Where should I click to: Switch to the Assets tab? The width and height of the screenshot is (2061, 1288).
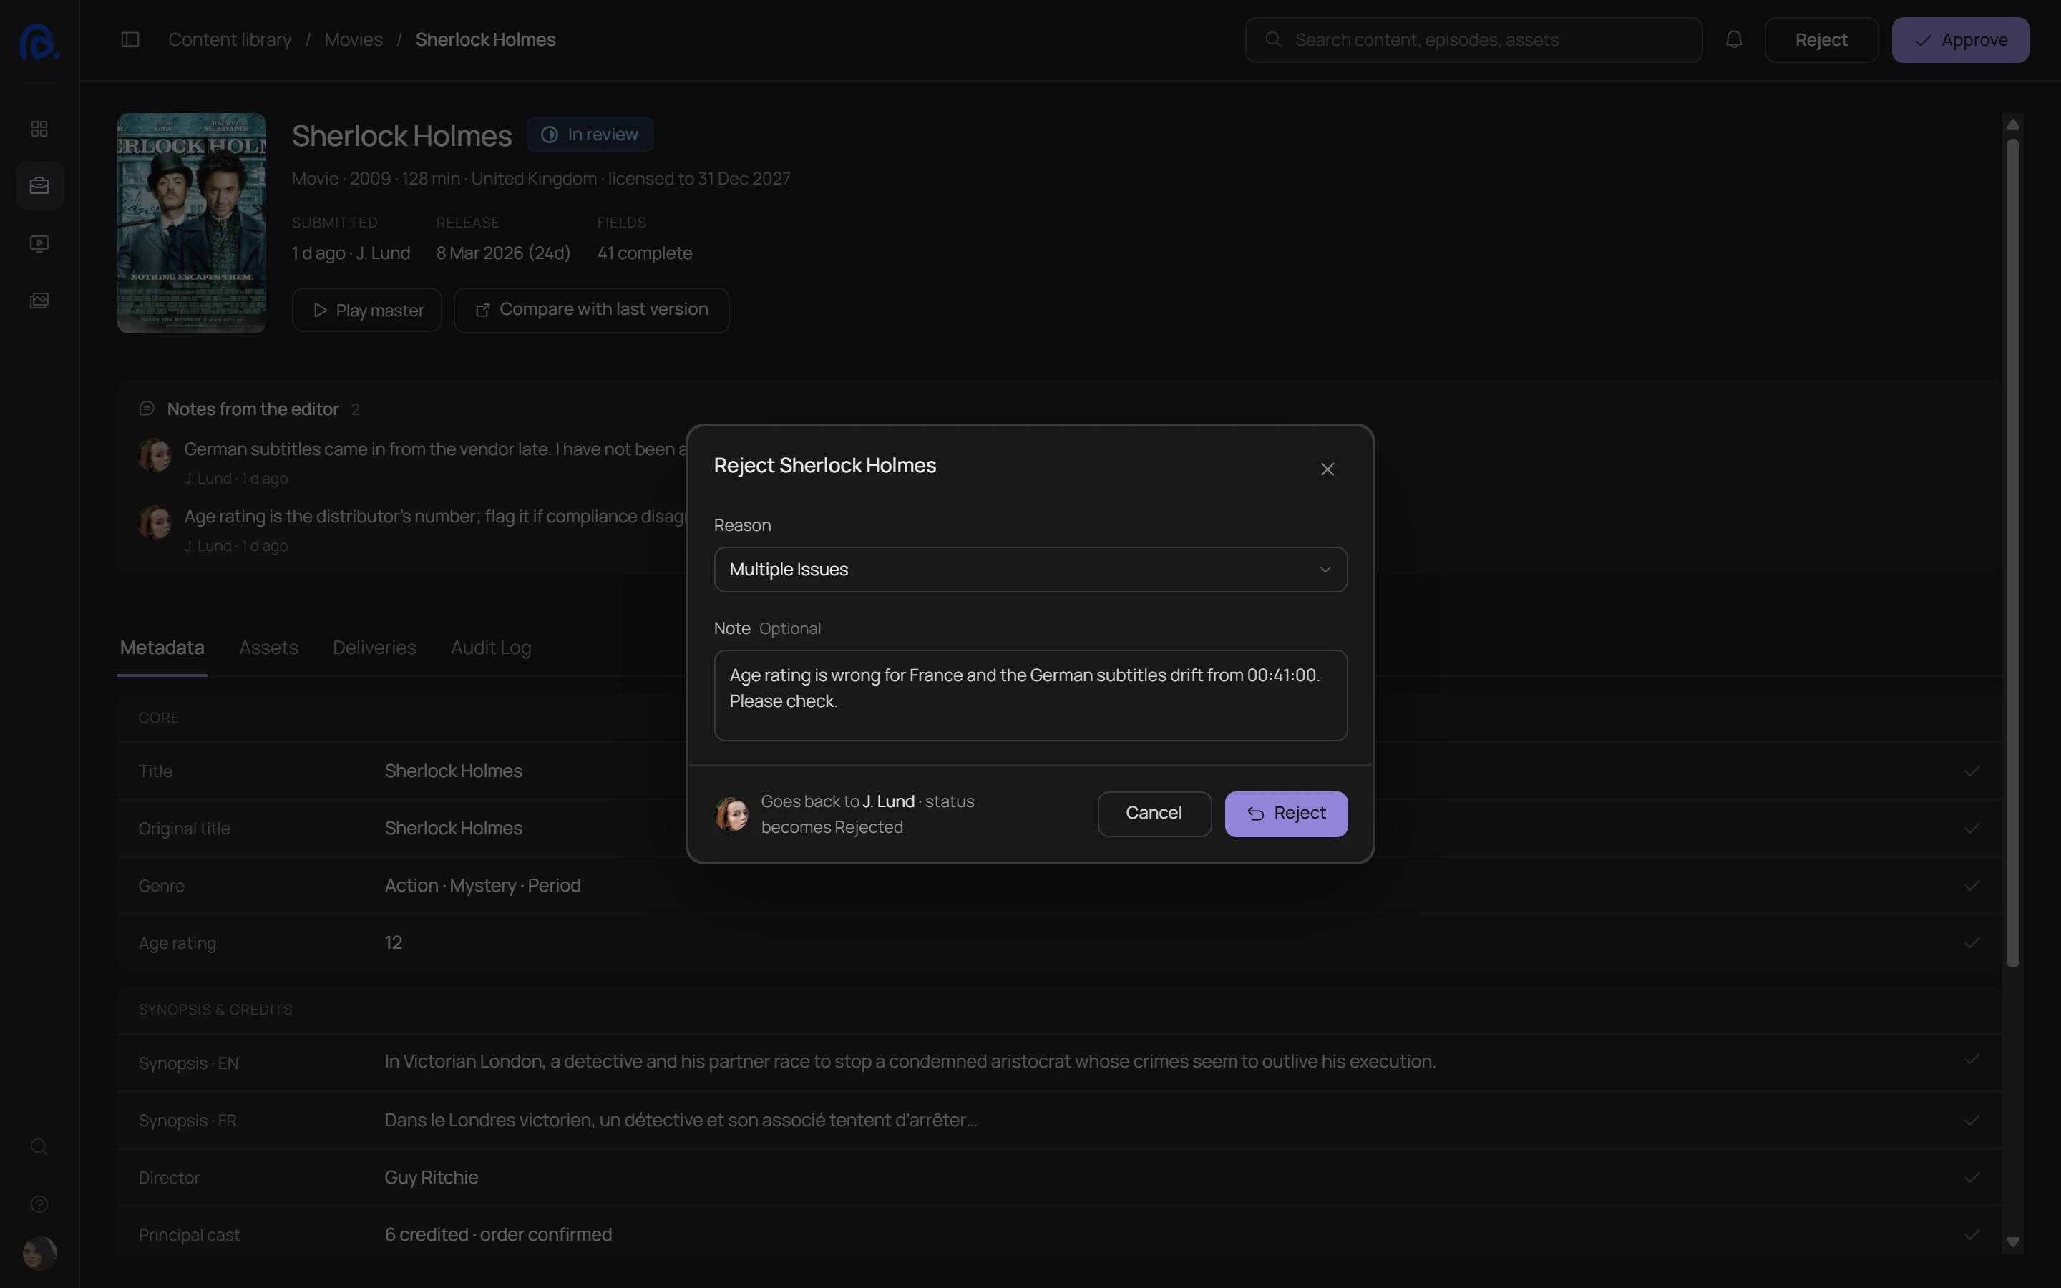[x=268, y=648]
